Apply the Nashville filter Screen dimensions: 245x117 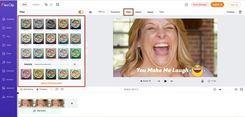point(75,53)
